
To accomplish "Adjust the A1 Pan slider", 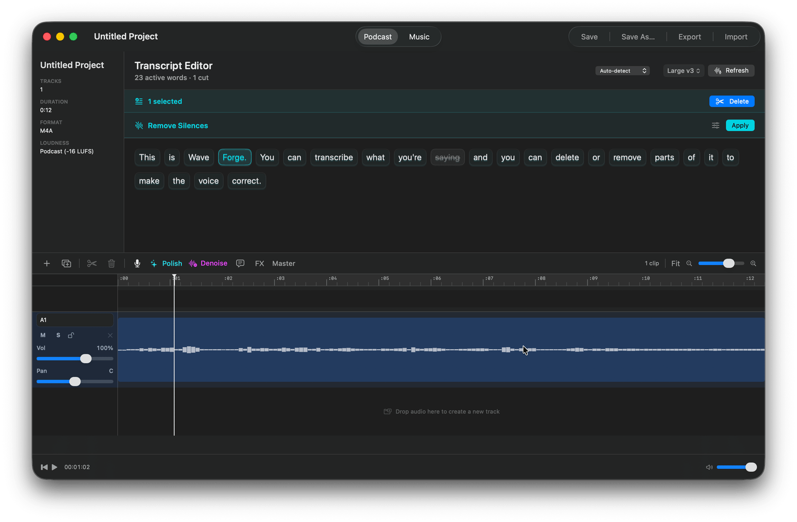I will (x=75, y=382).
